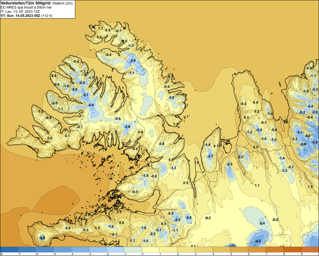Click the color scale swatch between -8 and -7
The height and width of the screenshot is (256, 319).
click(x=9, y=250)
